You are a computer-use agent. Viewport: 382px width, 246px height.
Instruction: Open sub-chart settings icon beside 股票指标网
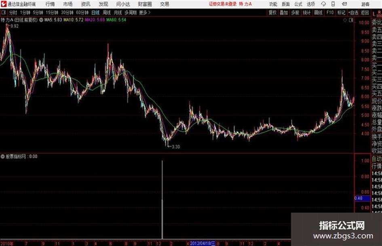pyautogui.click(x=3, y=157)
